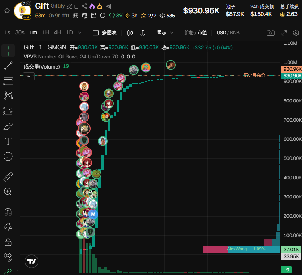The image size is (302, 275).
Task: Open chart settings gear
Action: [296, 33]
